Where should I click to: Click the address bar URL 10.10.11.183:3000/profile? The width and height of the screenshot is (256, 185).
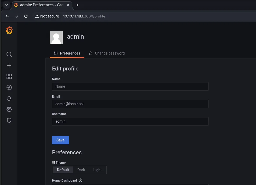(84, 16)
